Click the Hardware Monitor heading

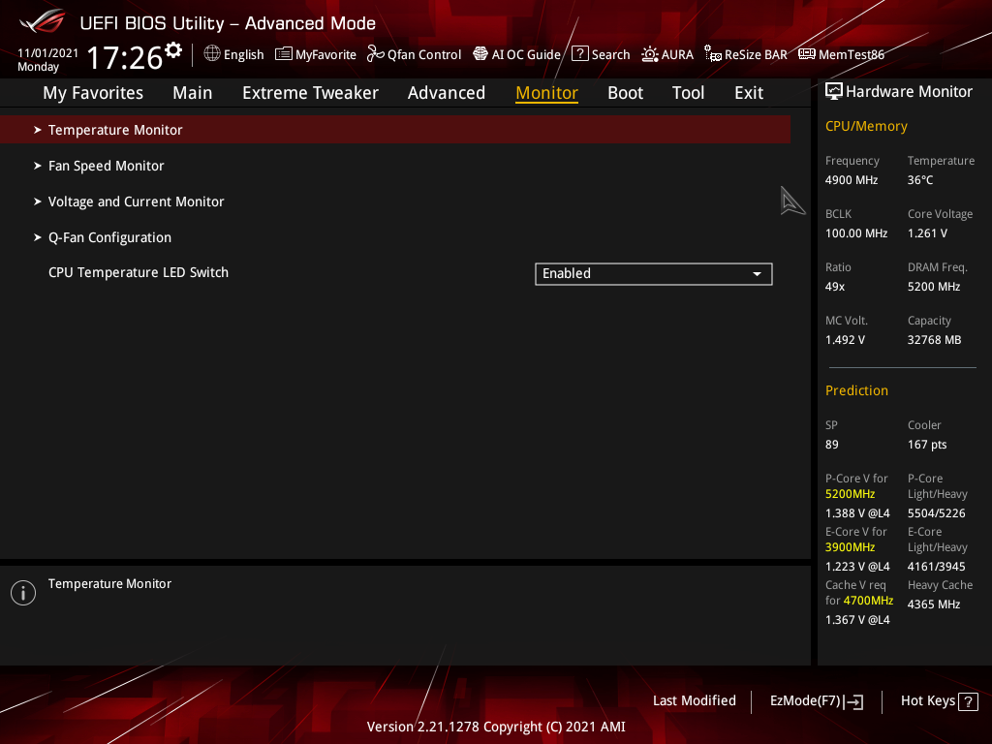tap(909, 92)
